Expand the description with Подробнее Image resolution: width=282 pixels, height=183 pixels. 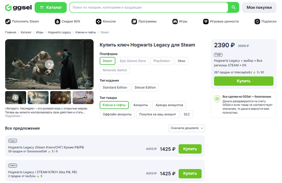(x=13, y=116)
